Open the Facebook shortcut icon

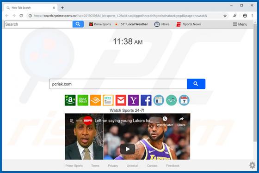146,100
